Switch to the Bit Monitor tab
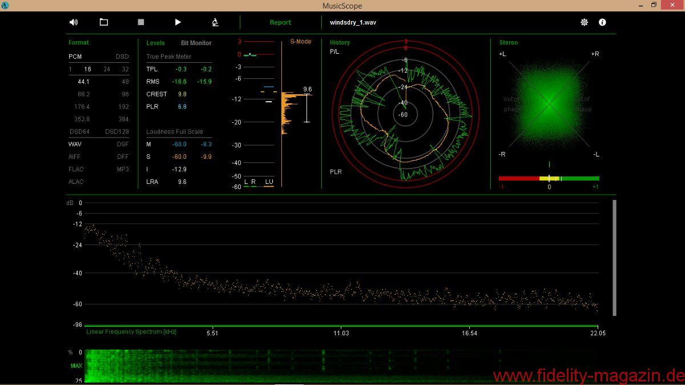685x385 pixels. tap(196, 43)
